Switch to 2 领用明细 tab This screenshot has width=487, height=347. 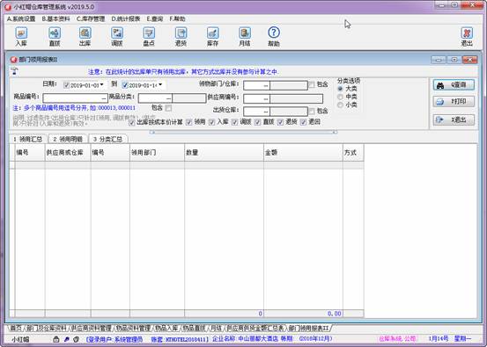coord(68,139)
